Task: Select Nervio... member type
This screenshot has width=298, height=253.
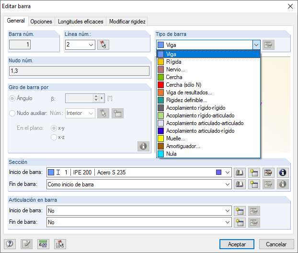Action: coord(208,69)
